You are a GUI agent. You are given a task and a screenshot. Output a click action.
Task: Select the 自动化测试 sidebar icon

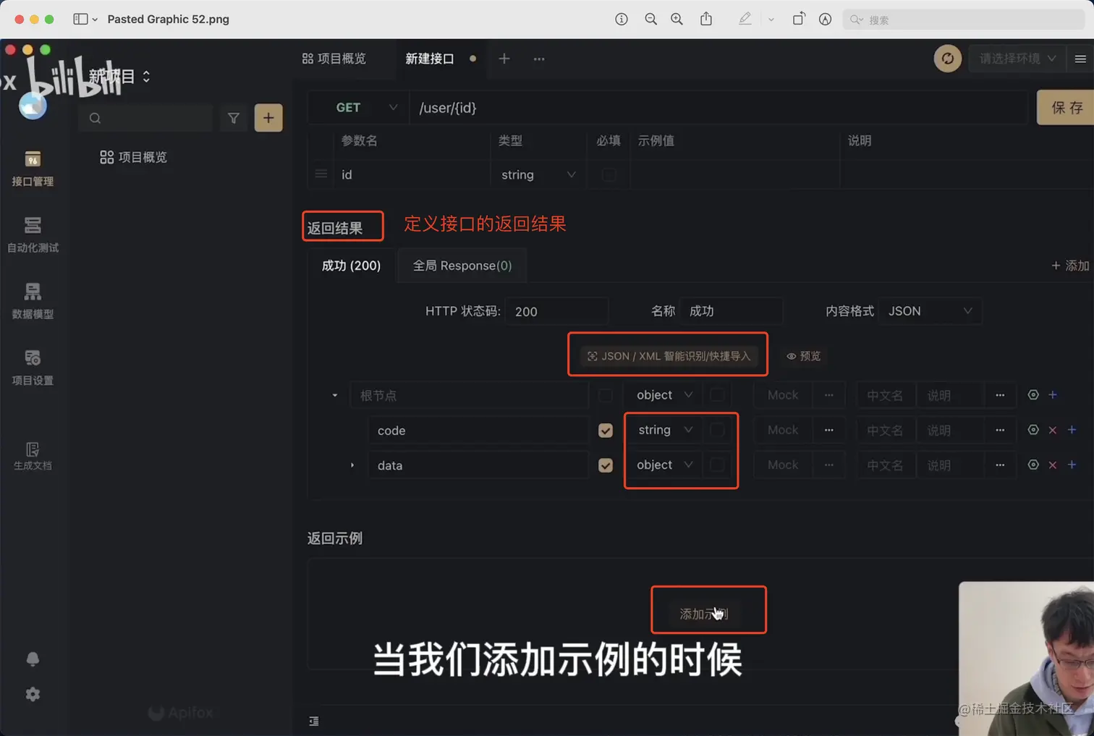pos(33,234)
